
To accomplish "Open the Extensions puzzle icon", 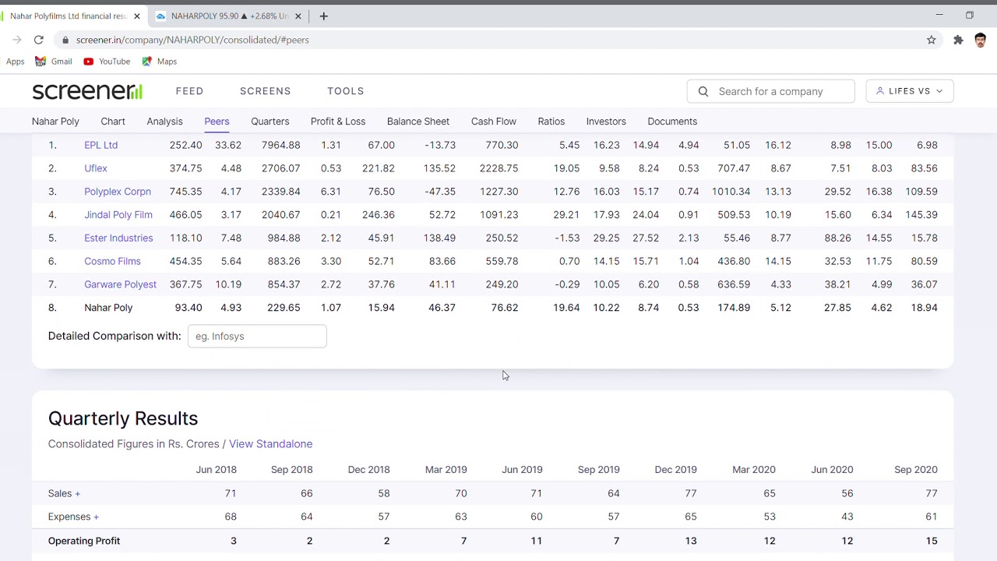I will click(958, 40).
